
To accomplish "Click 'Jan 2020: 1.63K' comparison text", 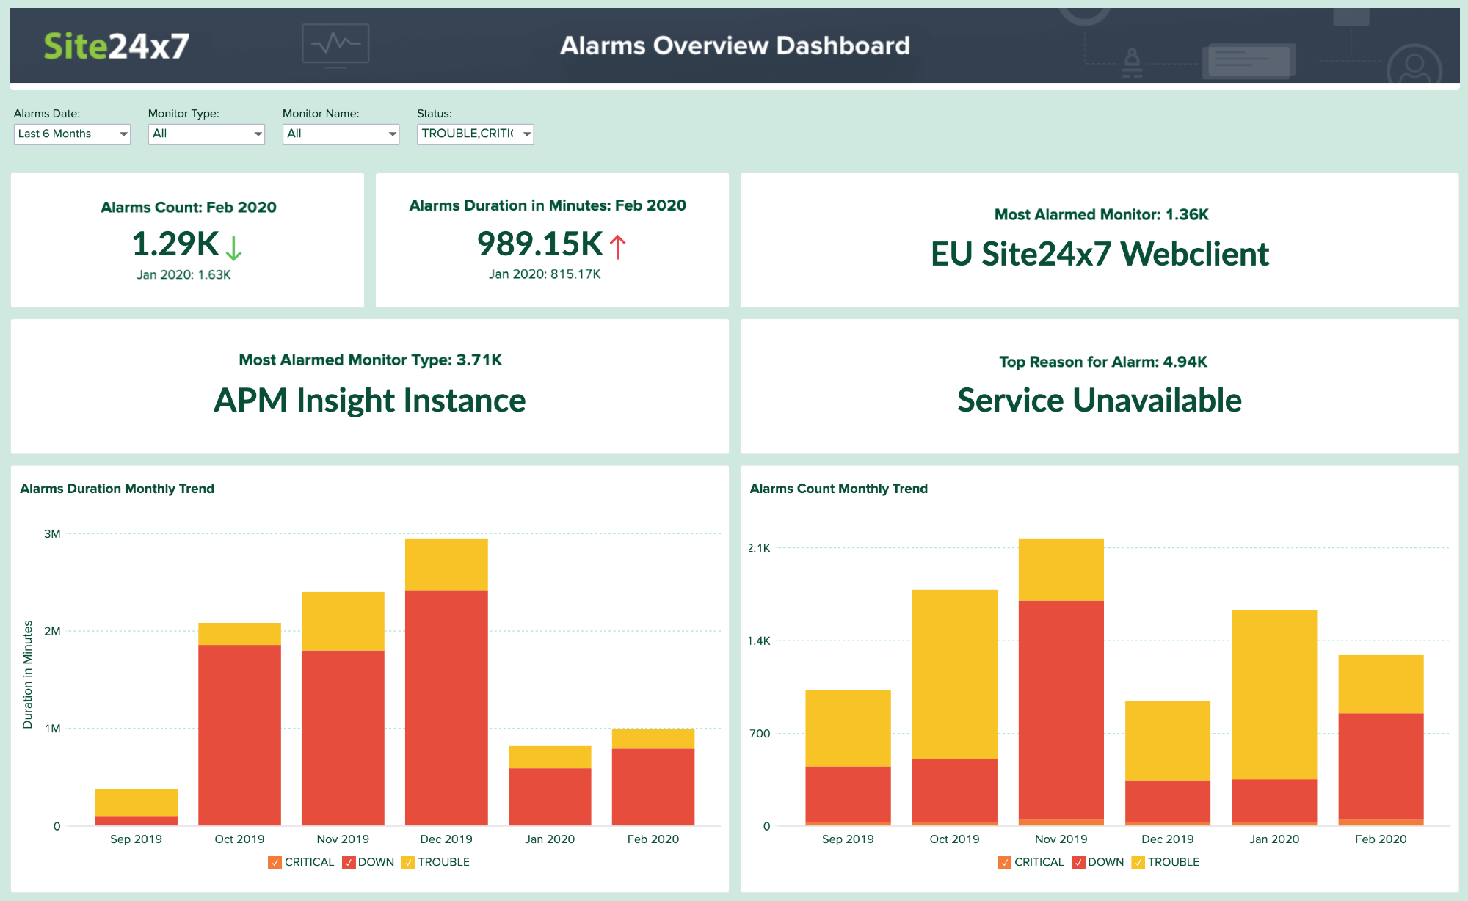I will point(183,274).
